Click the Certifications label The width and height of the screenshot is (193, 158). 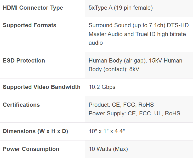(x=21, y=105)
